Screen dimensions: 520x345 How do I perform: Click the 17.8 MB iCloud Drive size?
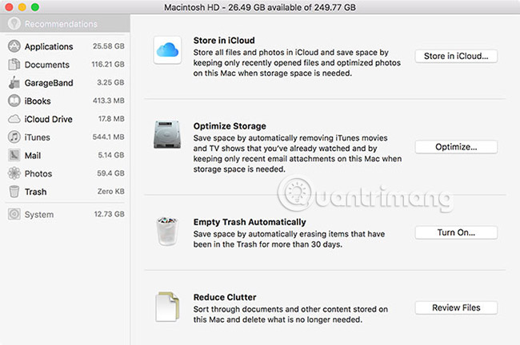pos(111,118)
